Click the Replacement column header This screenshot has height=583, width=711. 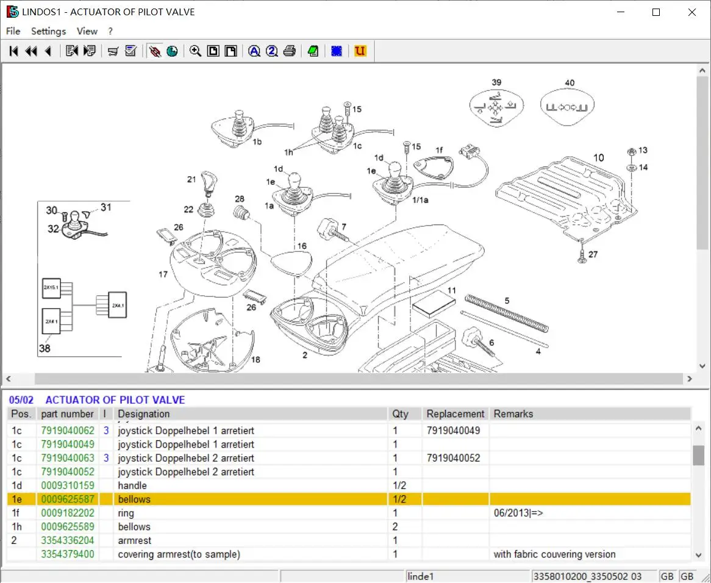point(456,413)
